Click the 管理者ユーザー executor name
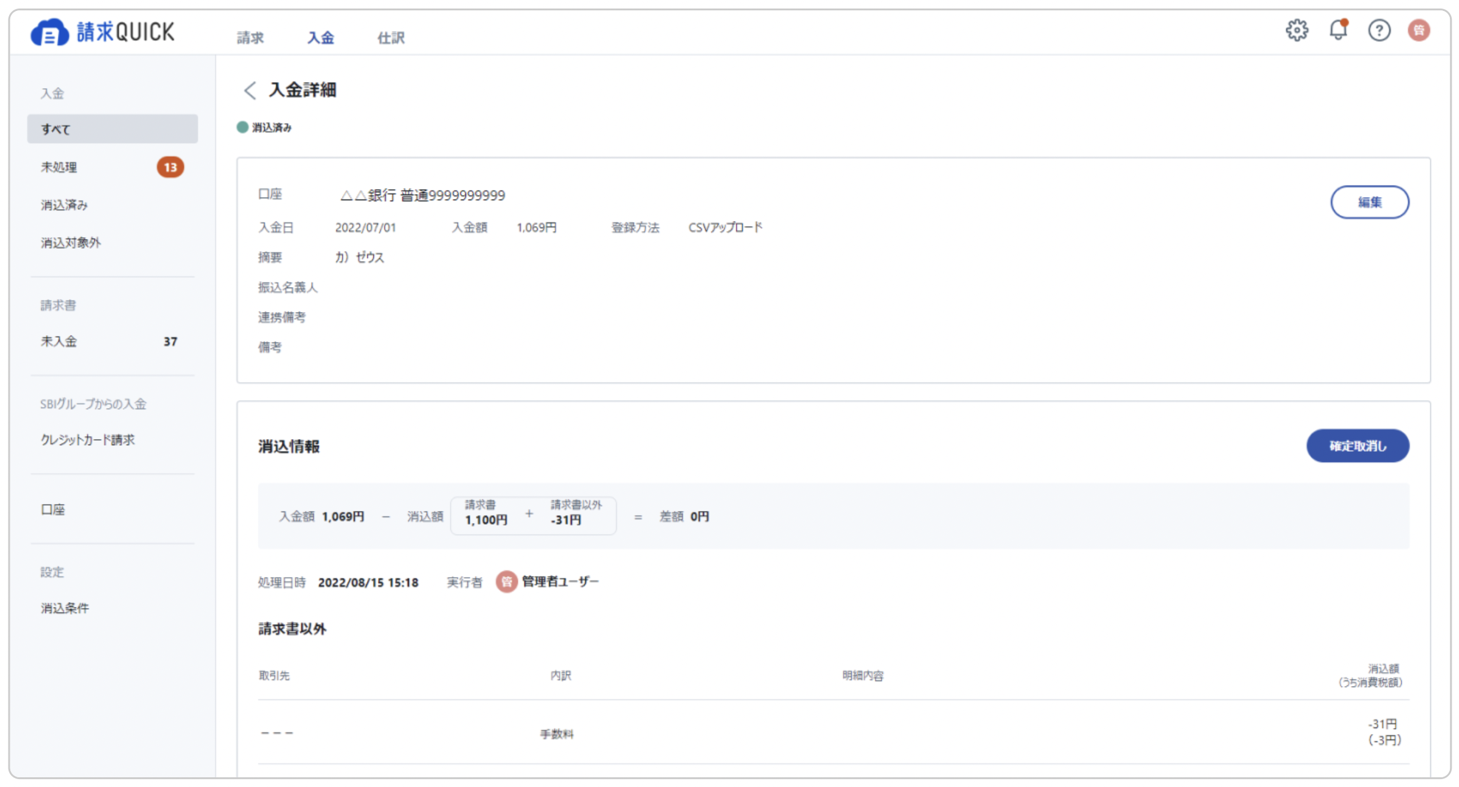This screenshot has height=787, width=1459. [560, 582]
